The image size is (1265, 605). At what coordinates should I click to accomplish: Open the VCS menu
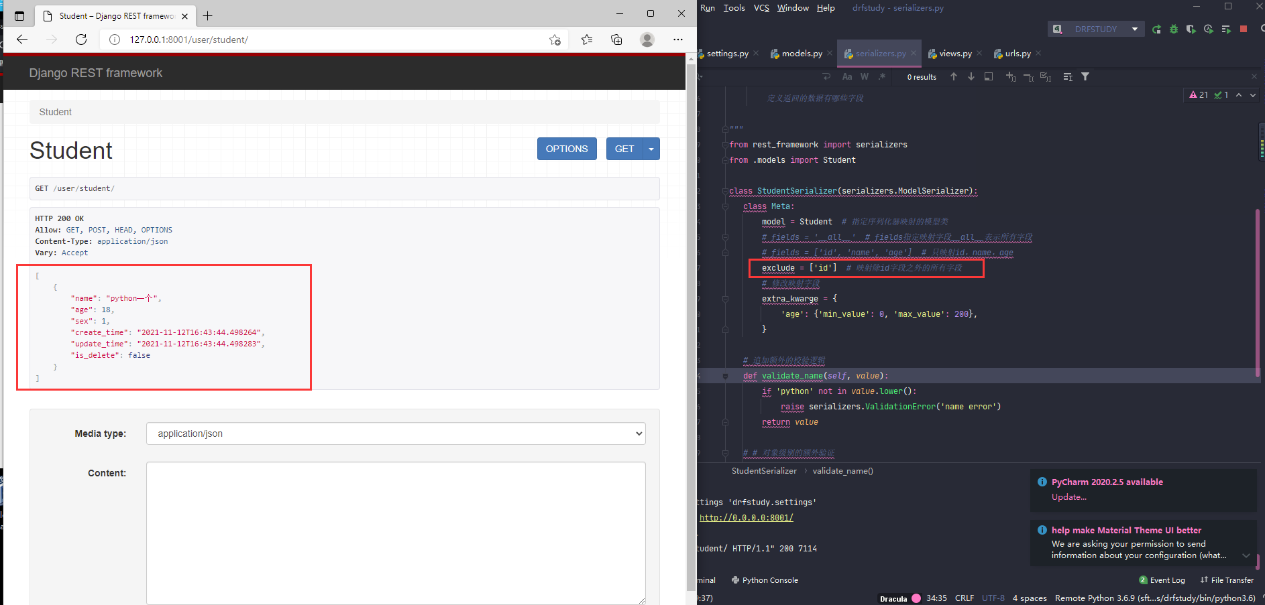click(x=761, y=8)
